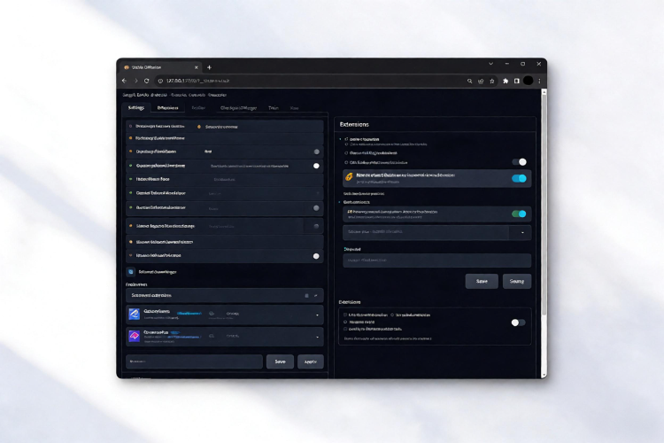Expand the first extension card's dropdown arrow

coord(317,315)
